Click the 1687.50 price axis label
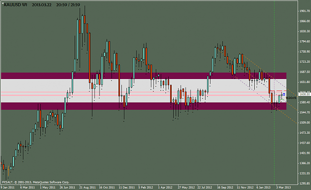 (305, 72)
